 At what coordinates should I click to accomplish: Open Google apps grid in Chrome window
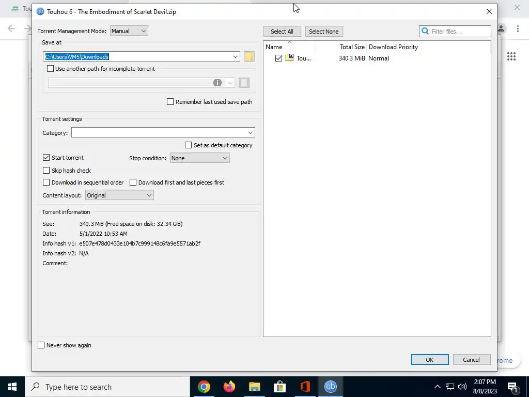[x=511, y=56]
